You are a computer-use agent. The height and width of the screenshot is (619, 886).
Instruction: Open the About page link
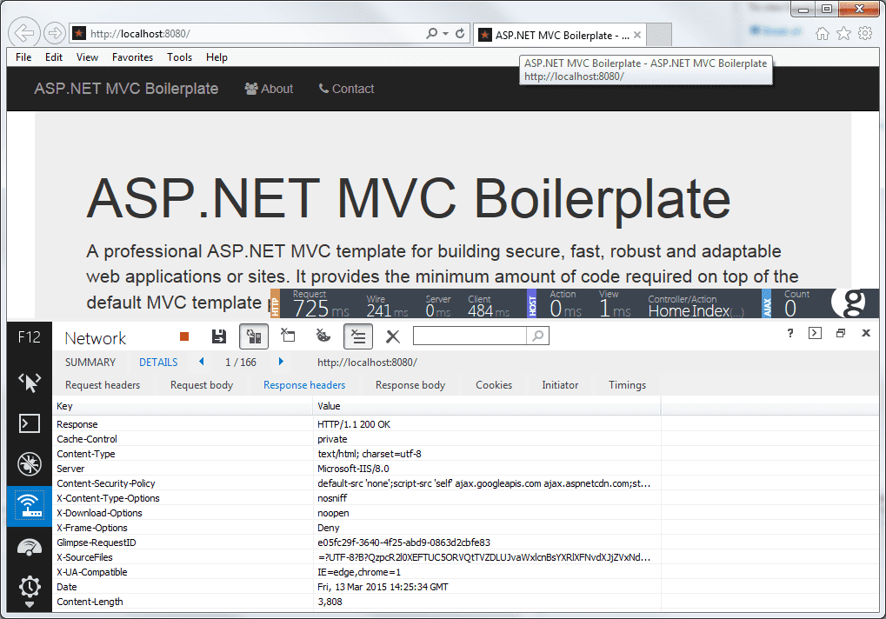(x=269, y=89)
